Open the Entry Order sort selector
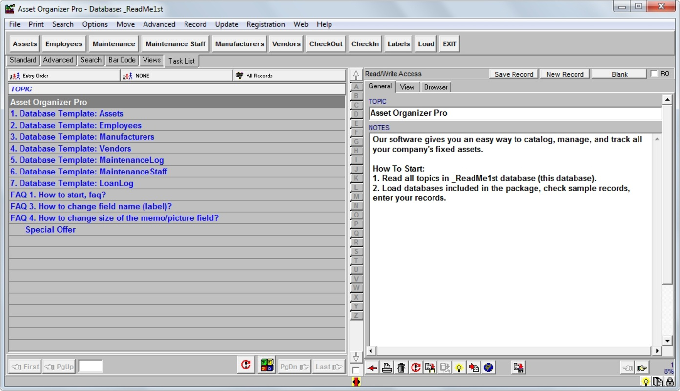The height and width of the screenshot is (391, 680). coord(64,76)
